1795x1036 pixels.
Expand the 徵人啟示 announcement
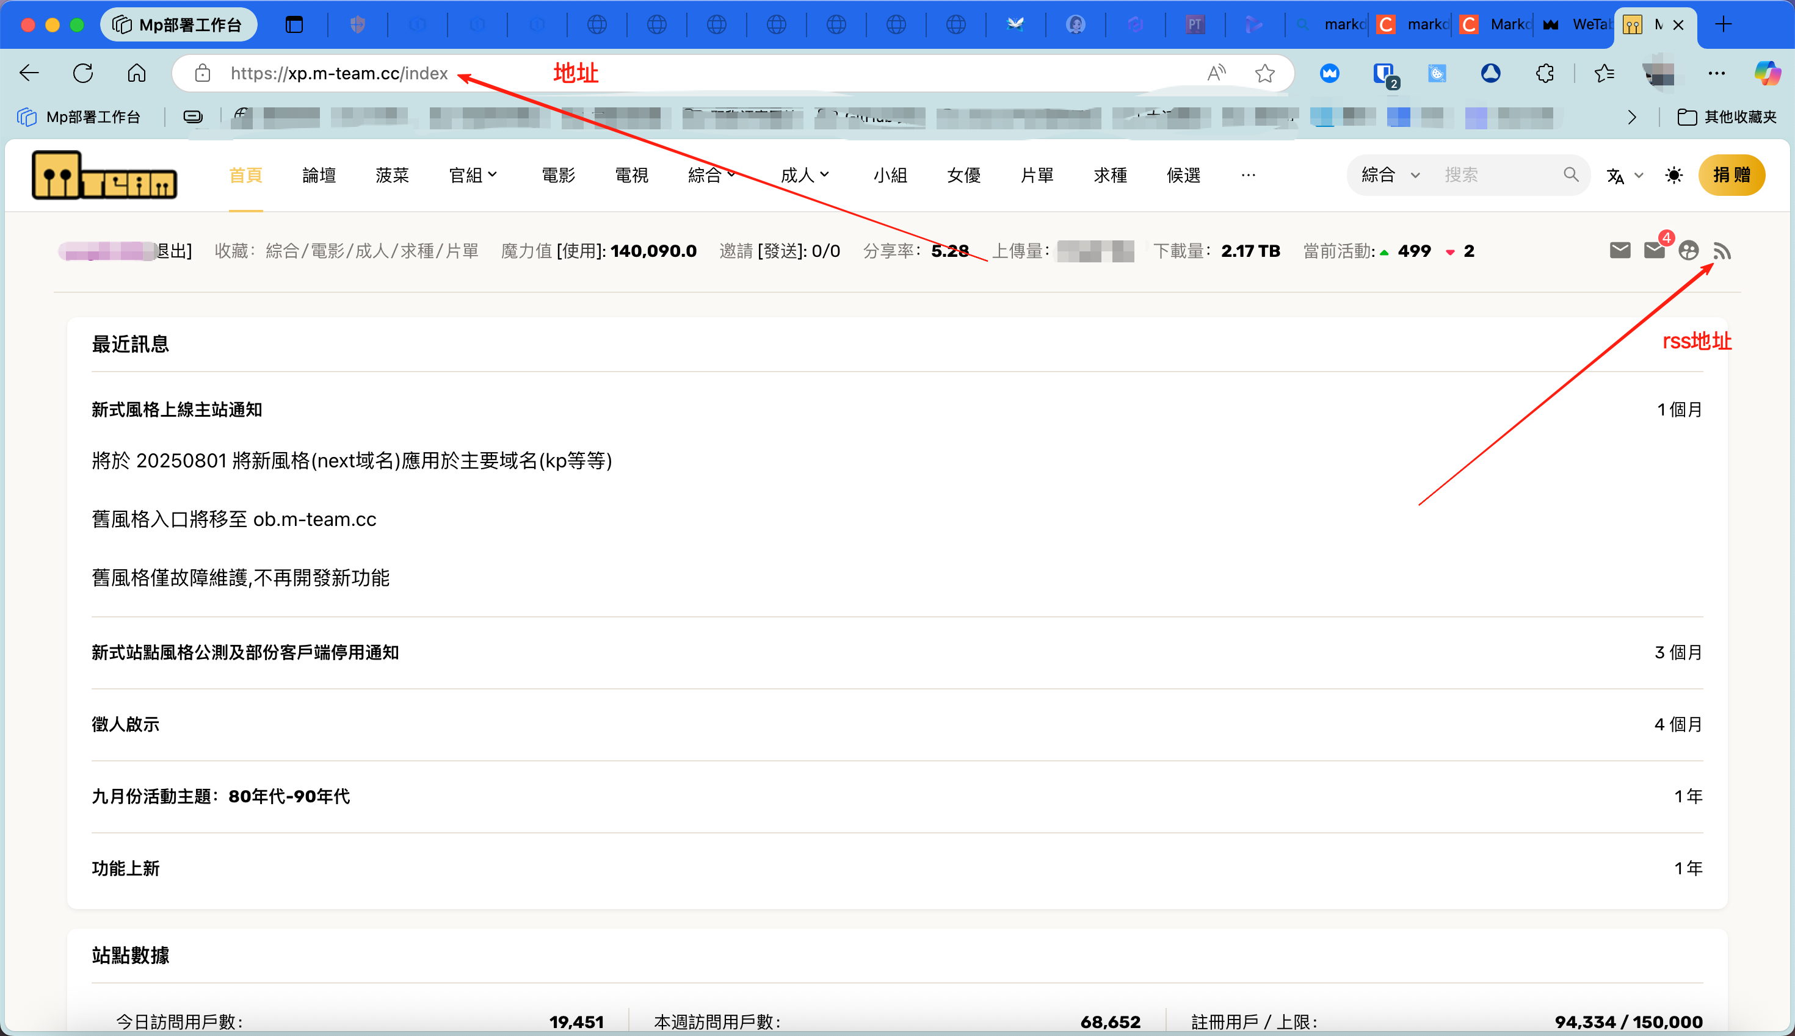point(897,724)
